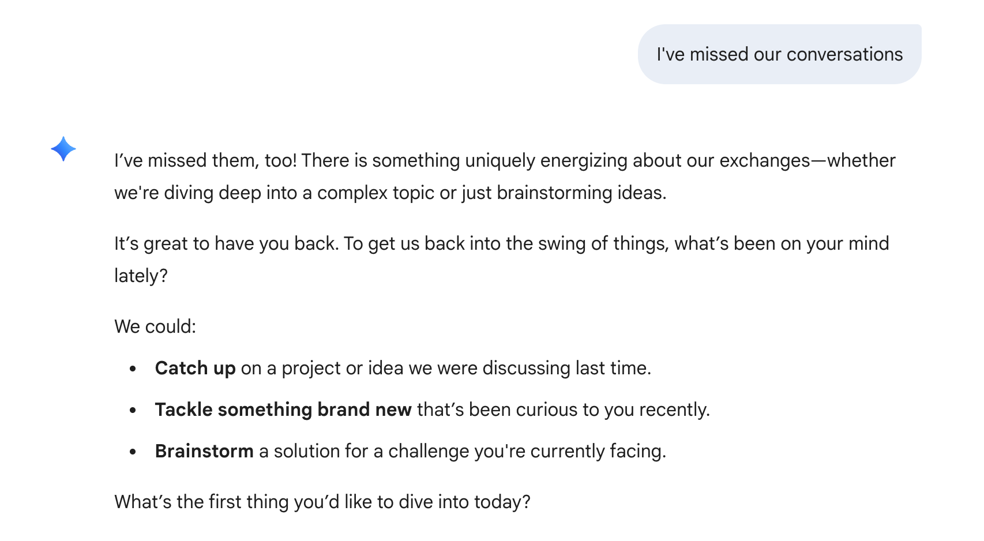This screenshot has width=984, height=541.
Task: Click the bold "Brainstorm" text
Action: 204,451
